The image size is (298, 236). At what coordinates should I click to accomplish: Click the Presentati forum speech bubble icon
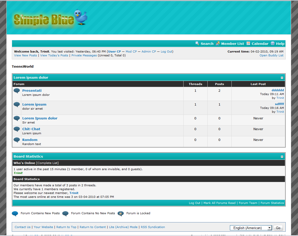click(x=17, y=91)
